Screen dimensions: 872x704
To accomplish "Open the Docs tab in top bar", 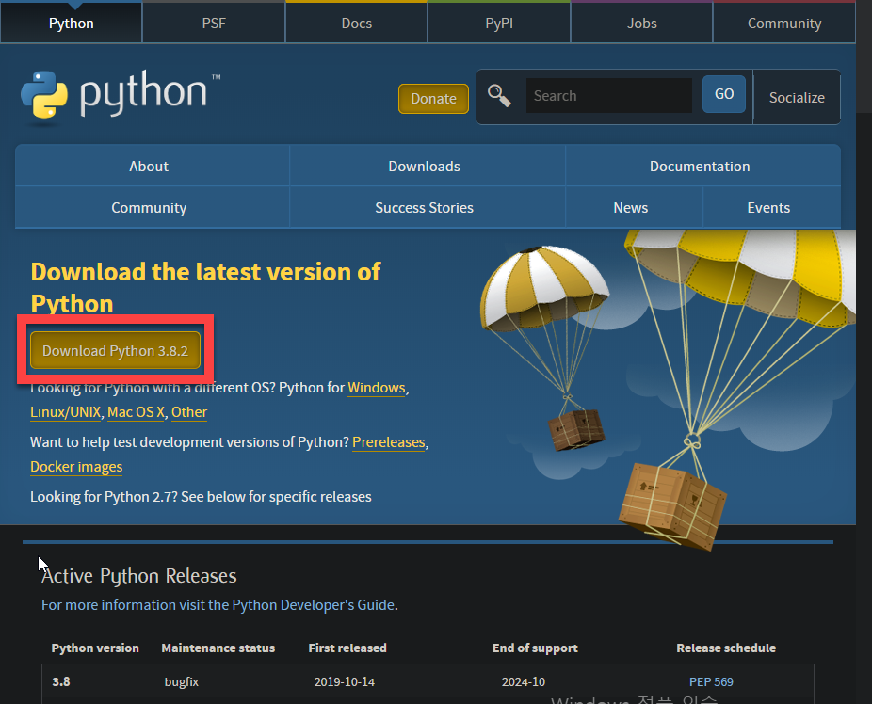I will click(357, 24).
